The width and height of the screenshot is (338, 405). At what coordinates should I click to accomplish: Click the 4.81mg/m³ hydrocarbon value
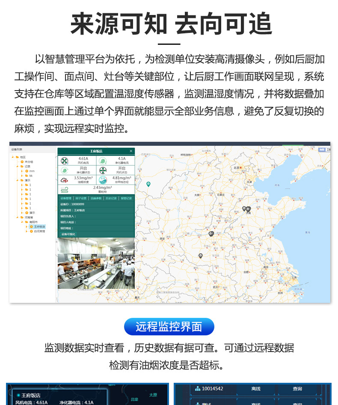(122, 178)
